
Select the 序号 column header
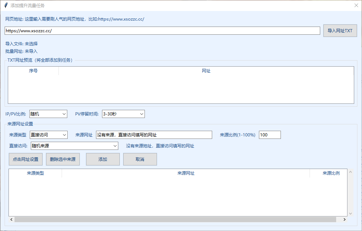coord(33,71)
